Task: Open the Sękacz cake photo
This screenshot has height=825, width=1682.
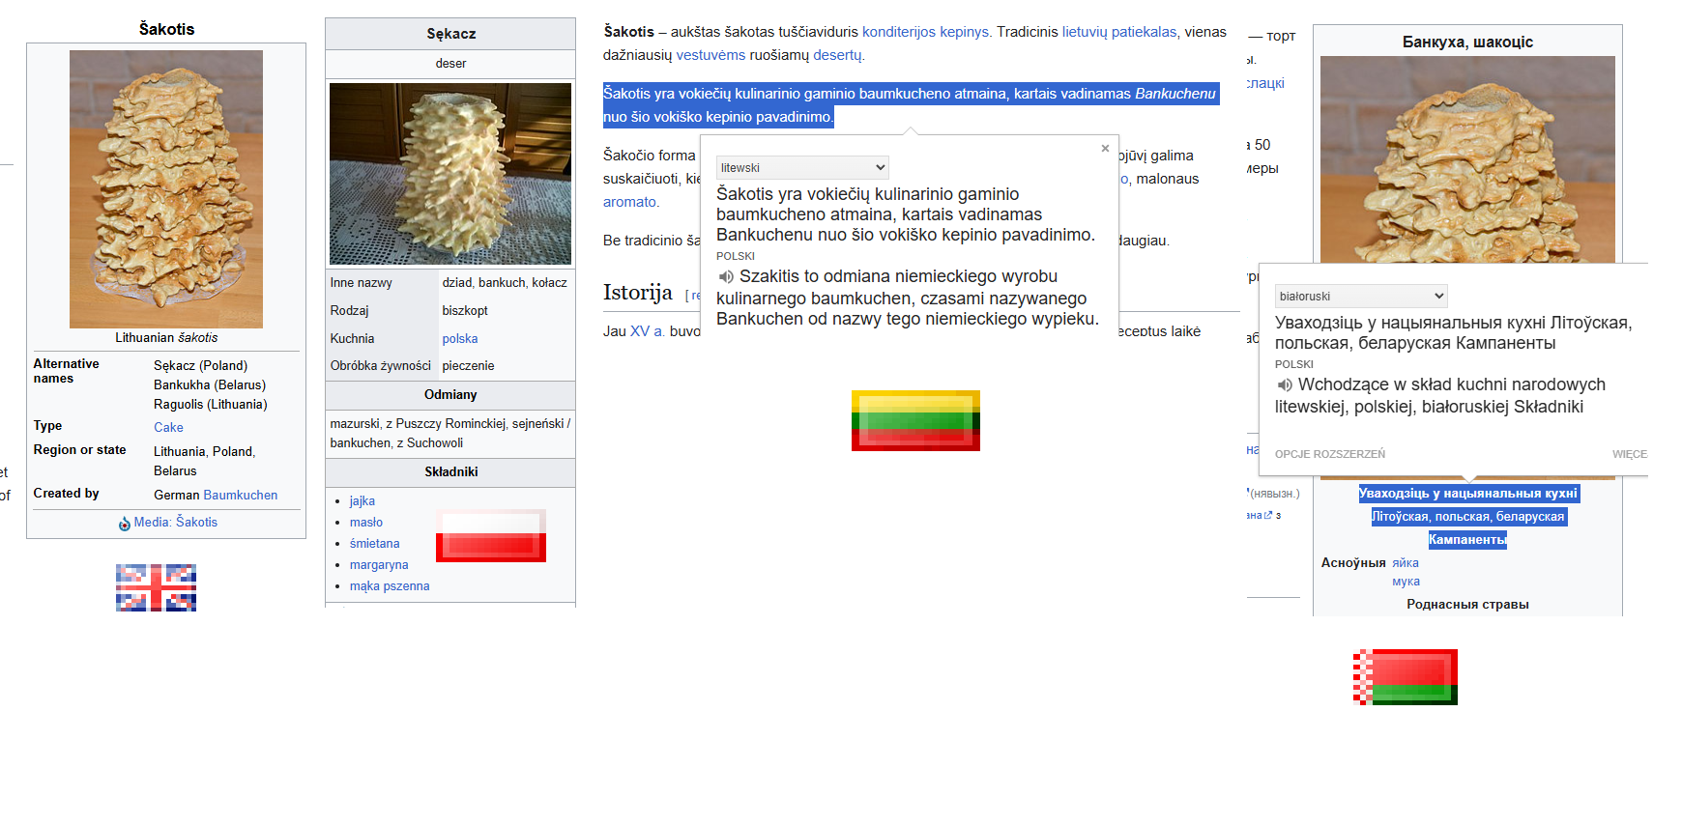Action: click(x=450, y=174)
